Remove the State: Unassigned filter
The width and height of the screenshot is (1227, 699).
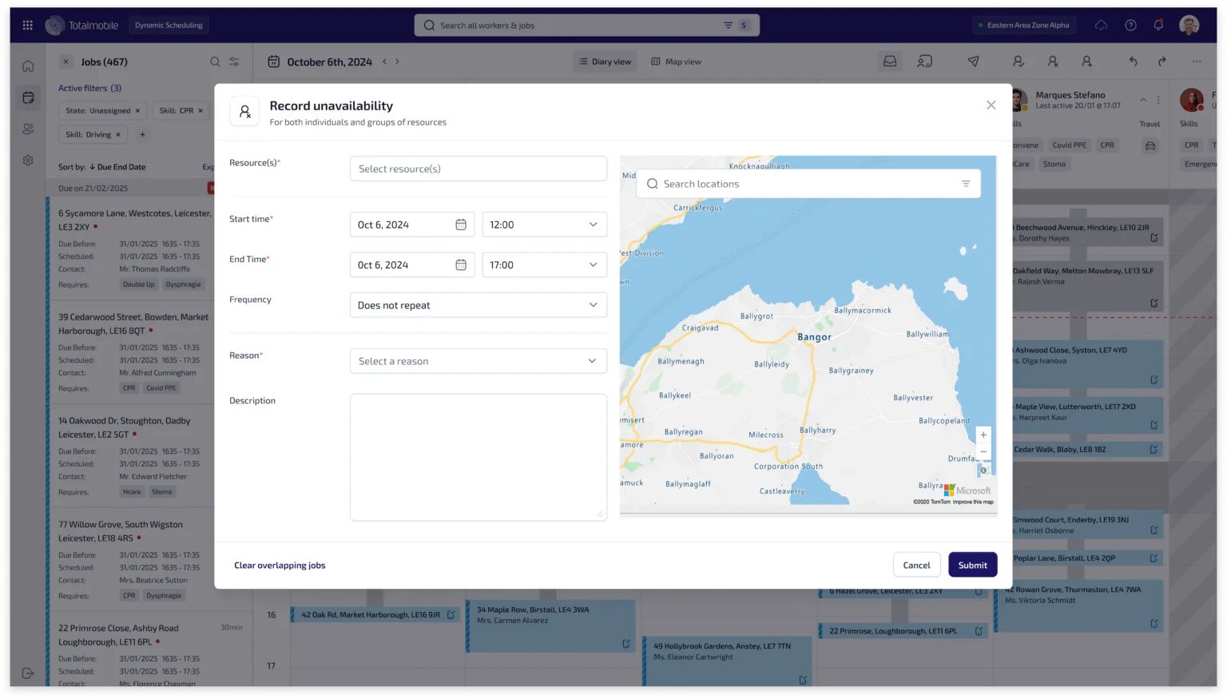click(x=137, y=110)
